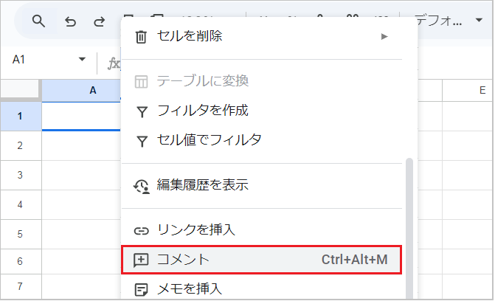495x301 pixels.
Task: Click the note icon beside メモを挿入
Action: (142, 288)
